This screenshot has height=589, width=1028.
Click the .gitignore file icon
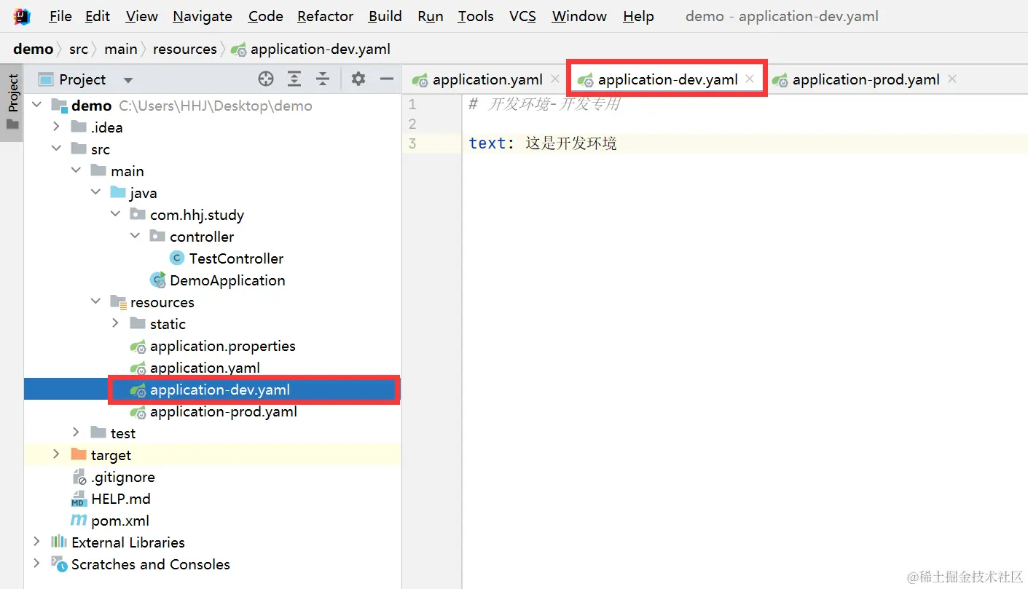coord(79,477)
